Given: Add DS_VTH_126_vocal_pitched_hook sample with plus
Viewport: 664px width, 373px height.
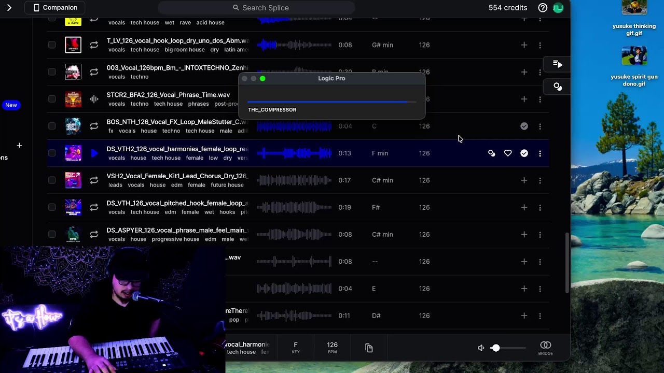Looking at the screenshot, I should [524, 207].
